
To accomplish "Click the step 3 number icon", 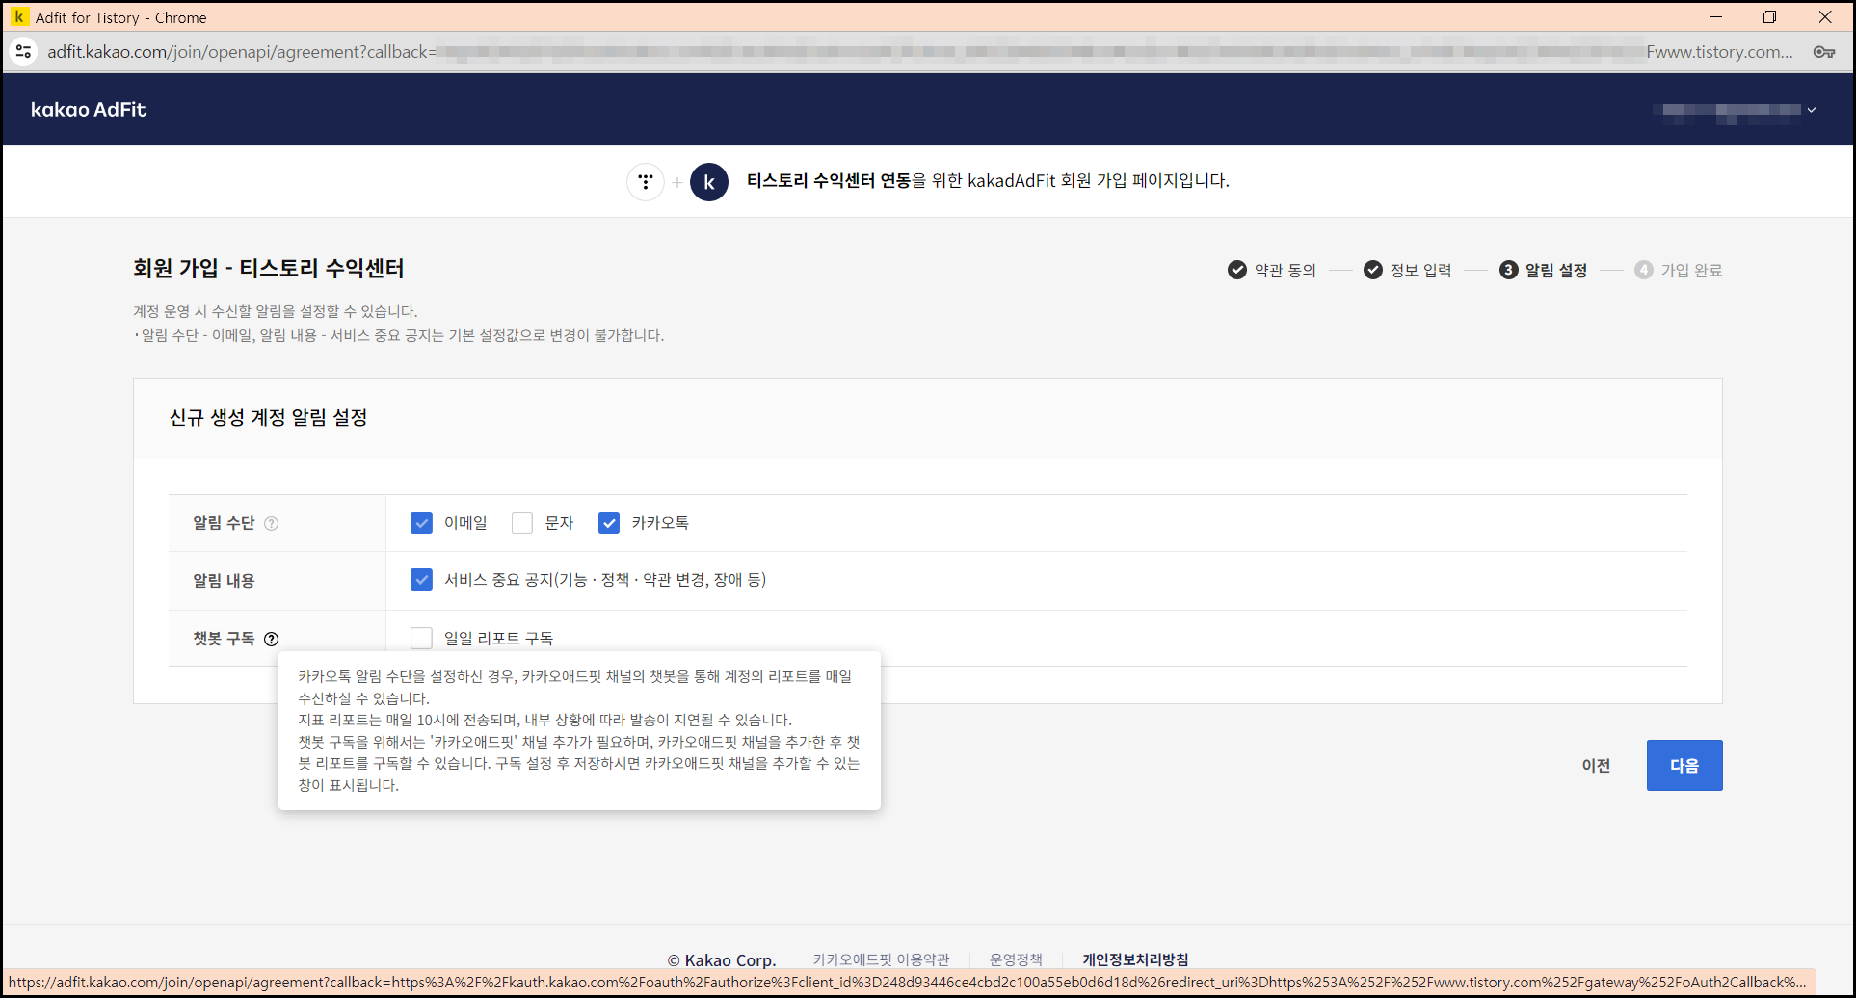I will tap(1509, 271).
